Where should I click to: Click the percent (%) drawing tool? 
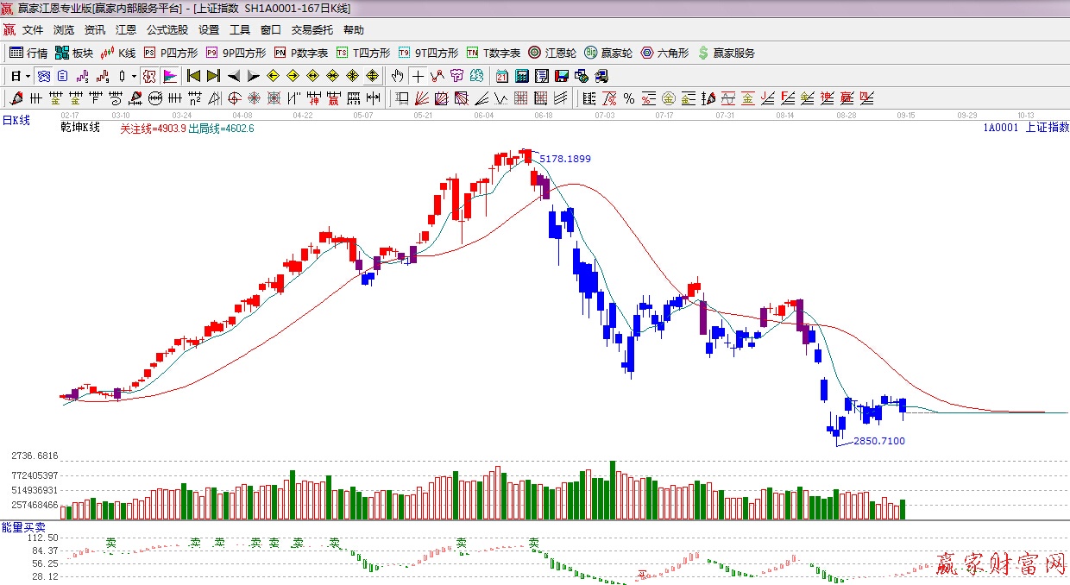coord(629,98)
